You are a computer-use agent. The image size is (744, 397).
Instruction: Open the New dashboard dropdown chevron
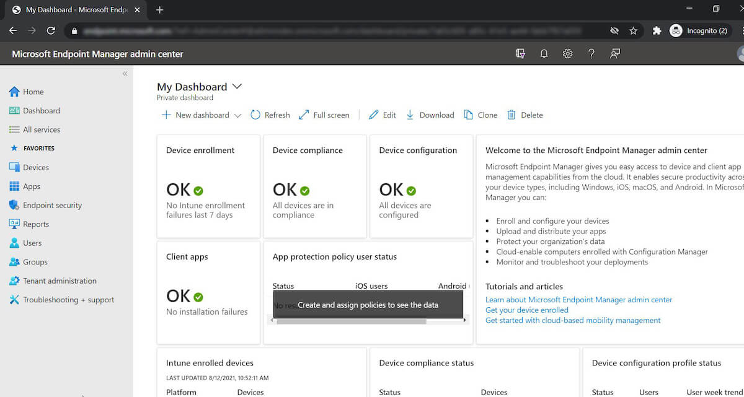tap(237, 115)
